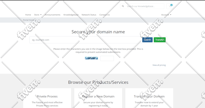Open the Contact Us page
Screen dimensions: 205x108
105,15
